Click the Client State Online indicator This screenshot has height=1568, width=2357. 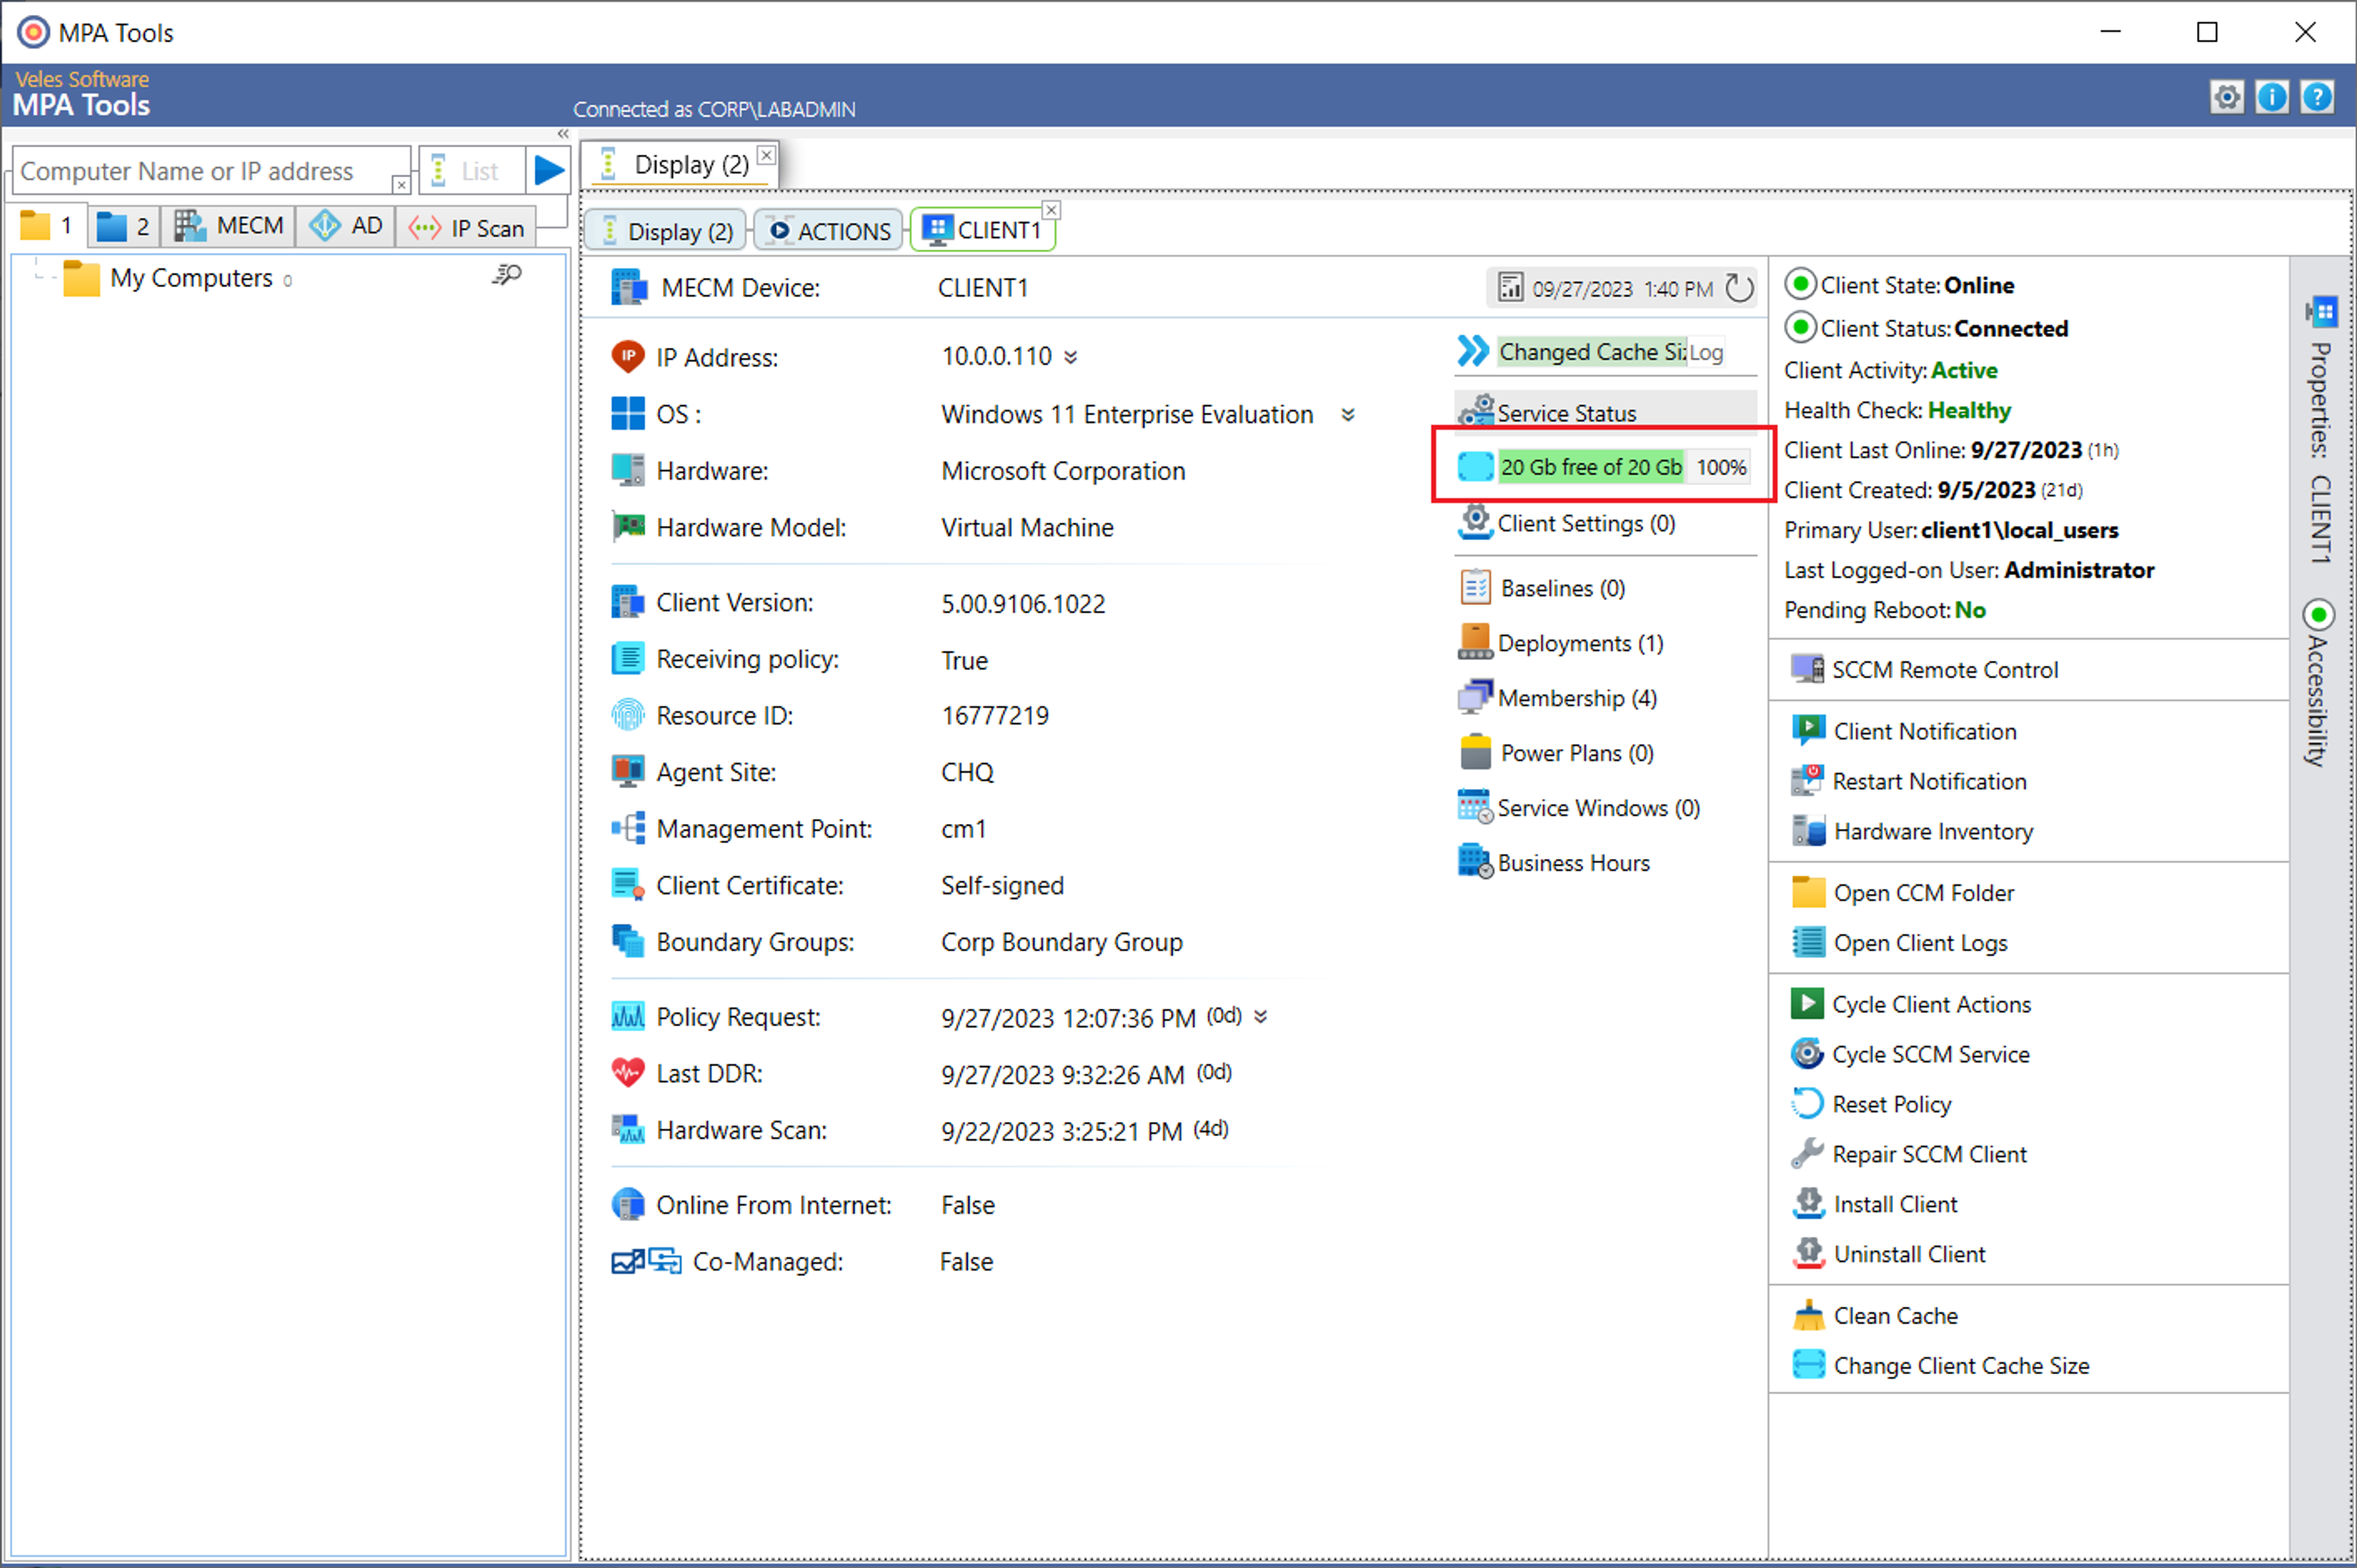coord(1801,285)
